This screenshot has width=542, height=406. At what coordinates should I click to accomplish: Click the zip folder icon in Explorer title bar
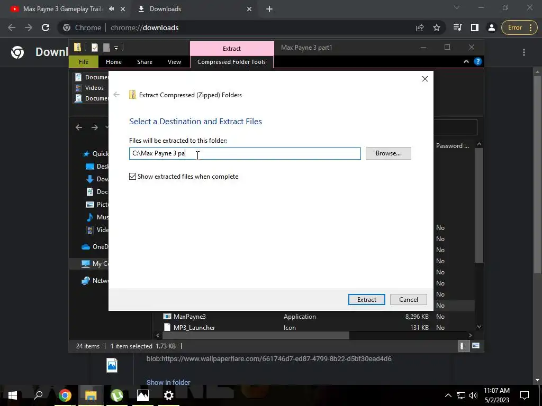(x=78, y=47)
